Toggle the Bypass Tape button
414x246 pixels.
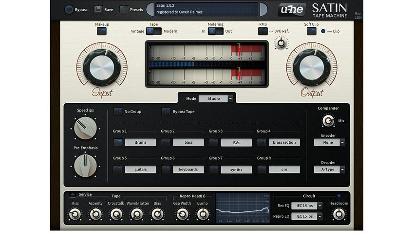166,112
